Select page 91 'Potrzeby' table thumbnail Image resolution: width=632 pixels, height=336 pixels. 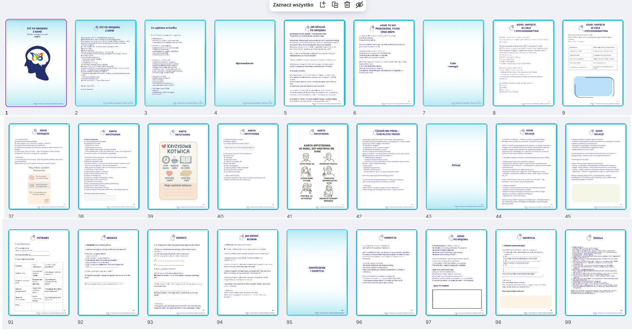click(x=39, y=272)
